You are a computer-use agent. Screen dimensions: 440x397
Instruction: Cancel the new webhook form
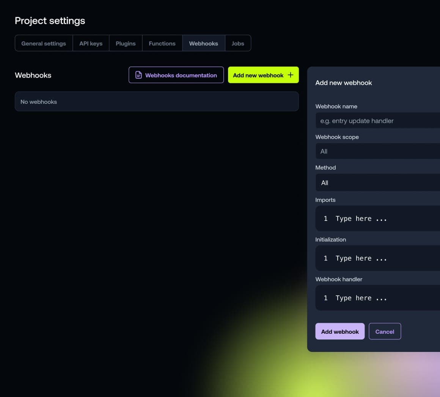(385, 331)
